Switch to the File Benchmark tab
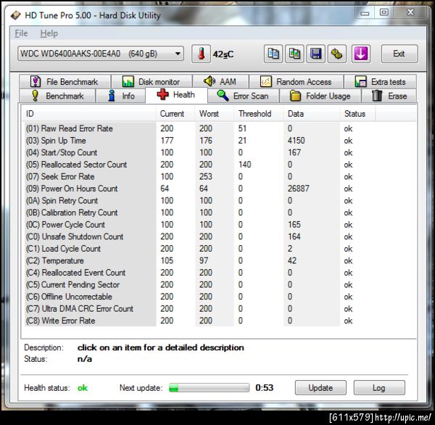The width and height of the screenshot is (435, 425). pyautogui.click(x=65, y=82)
